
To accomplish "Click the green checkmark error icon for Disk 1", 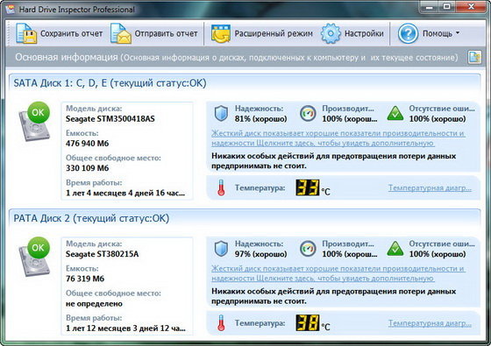I will click(x=395, y=113).
